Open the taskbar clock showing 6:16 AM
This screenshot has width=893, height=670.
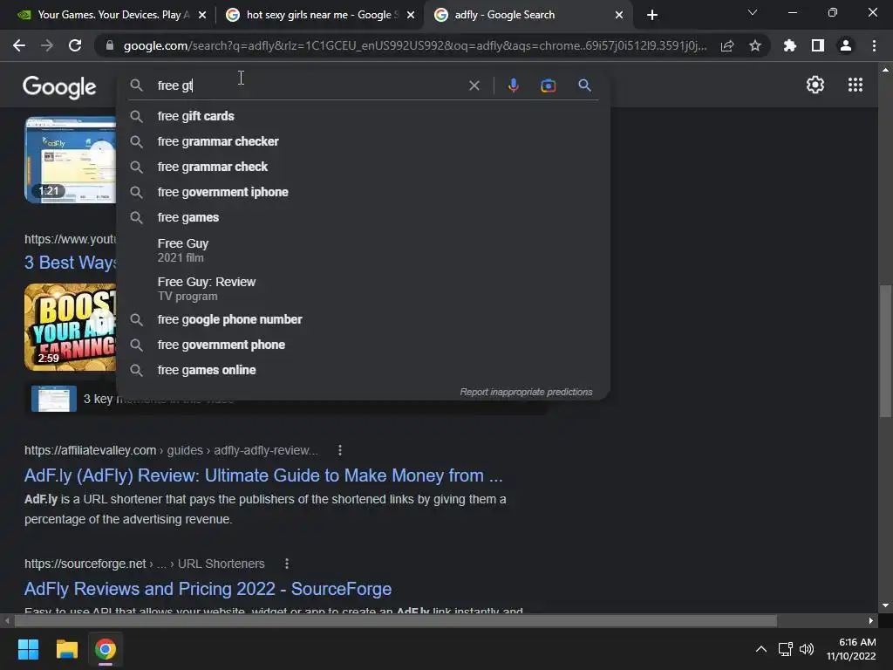point(851,649)
